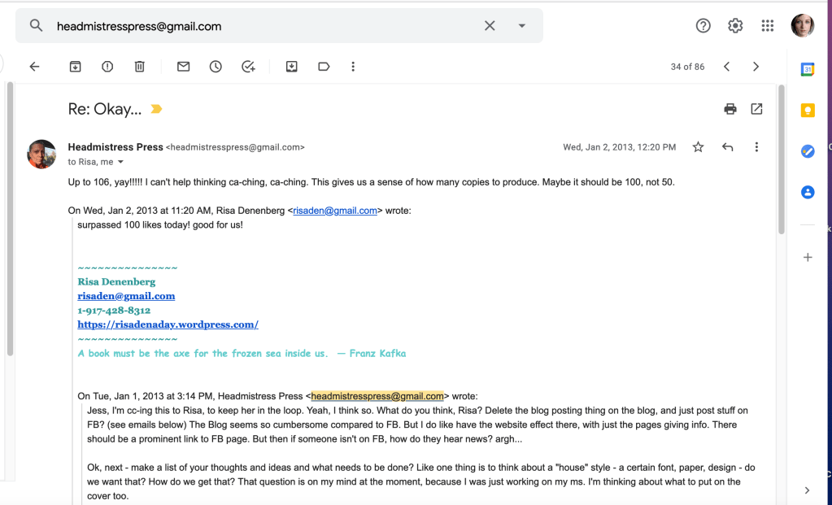The height and width of the screenshot is (505, 832).
Task: Add this email to Tasks
Action: click(x=249, y=67)
